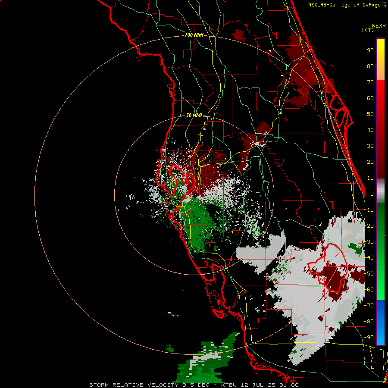
Task: Select the positive 10 knot scale label
Action: (x=370, y=178)
